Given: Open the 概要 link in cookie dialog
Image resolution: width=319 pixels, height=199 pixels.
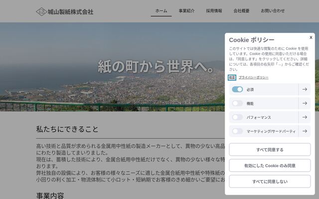Looking at the screenshot, I should (x=232, y=78).
